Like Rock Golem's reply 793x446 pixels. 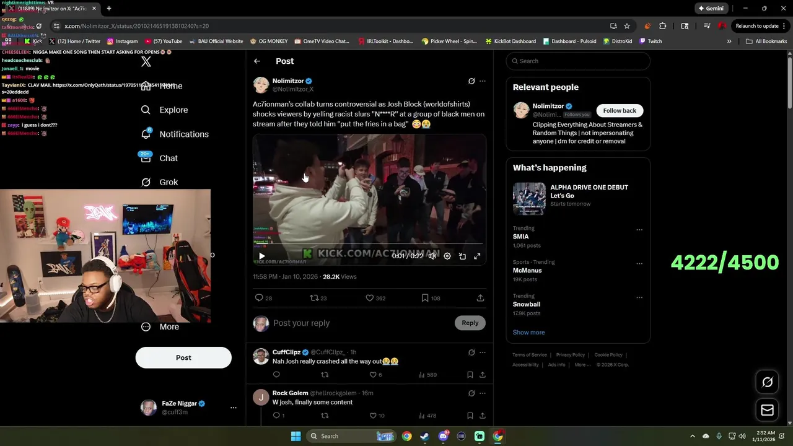[377, 416]
